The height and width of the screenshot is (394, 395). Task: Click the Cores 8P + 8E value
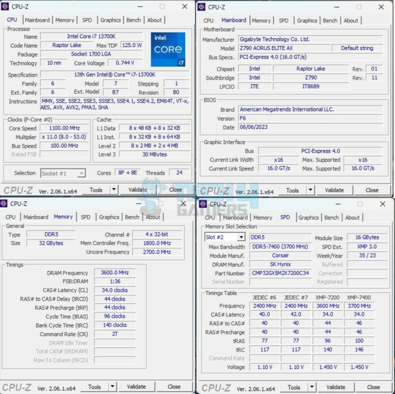tap(128, 172)
